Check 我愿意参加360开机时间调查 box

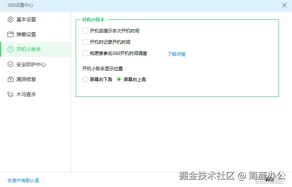pyautogui.click(x=85, y=53)
